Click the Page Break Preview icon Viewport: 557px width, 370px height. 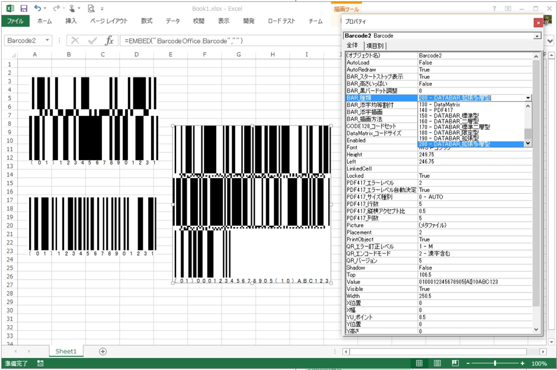click(x=455, y=363)
